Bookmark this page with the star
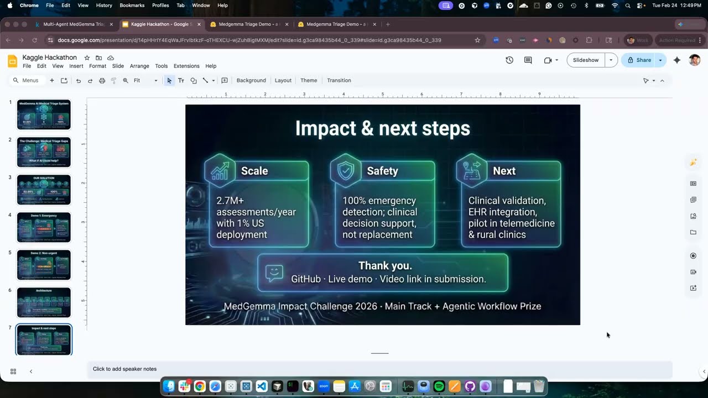 pyautogui.click(x=477, y=40)
